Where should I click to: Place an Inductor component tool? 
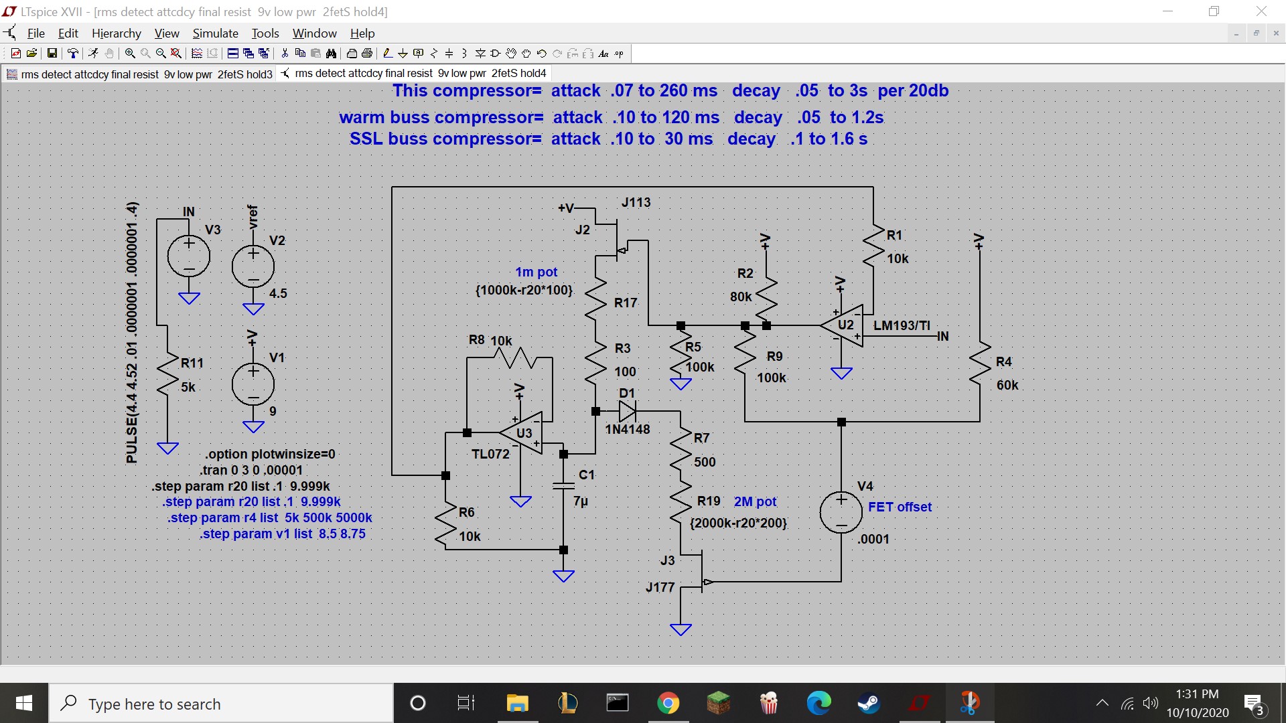point(464,54)
